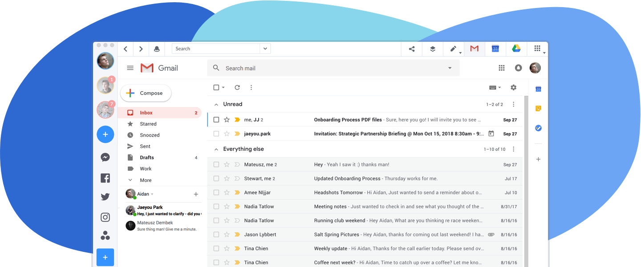Click the hat icon next to navigation arrows
Viewport: 641px width, 267px height.
pos(157,49)
